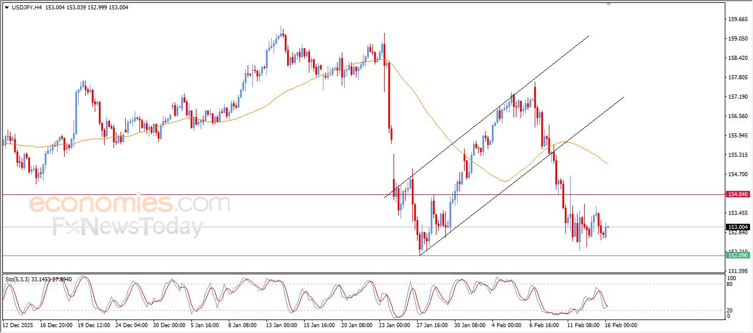Click the economies.com watermark logo
The image size is (753, 333).
tap(129, 204)
